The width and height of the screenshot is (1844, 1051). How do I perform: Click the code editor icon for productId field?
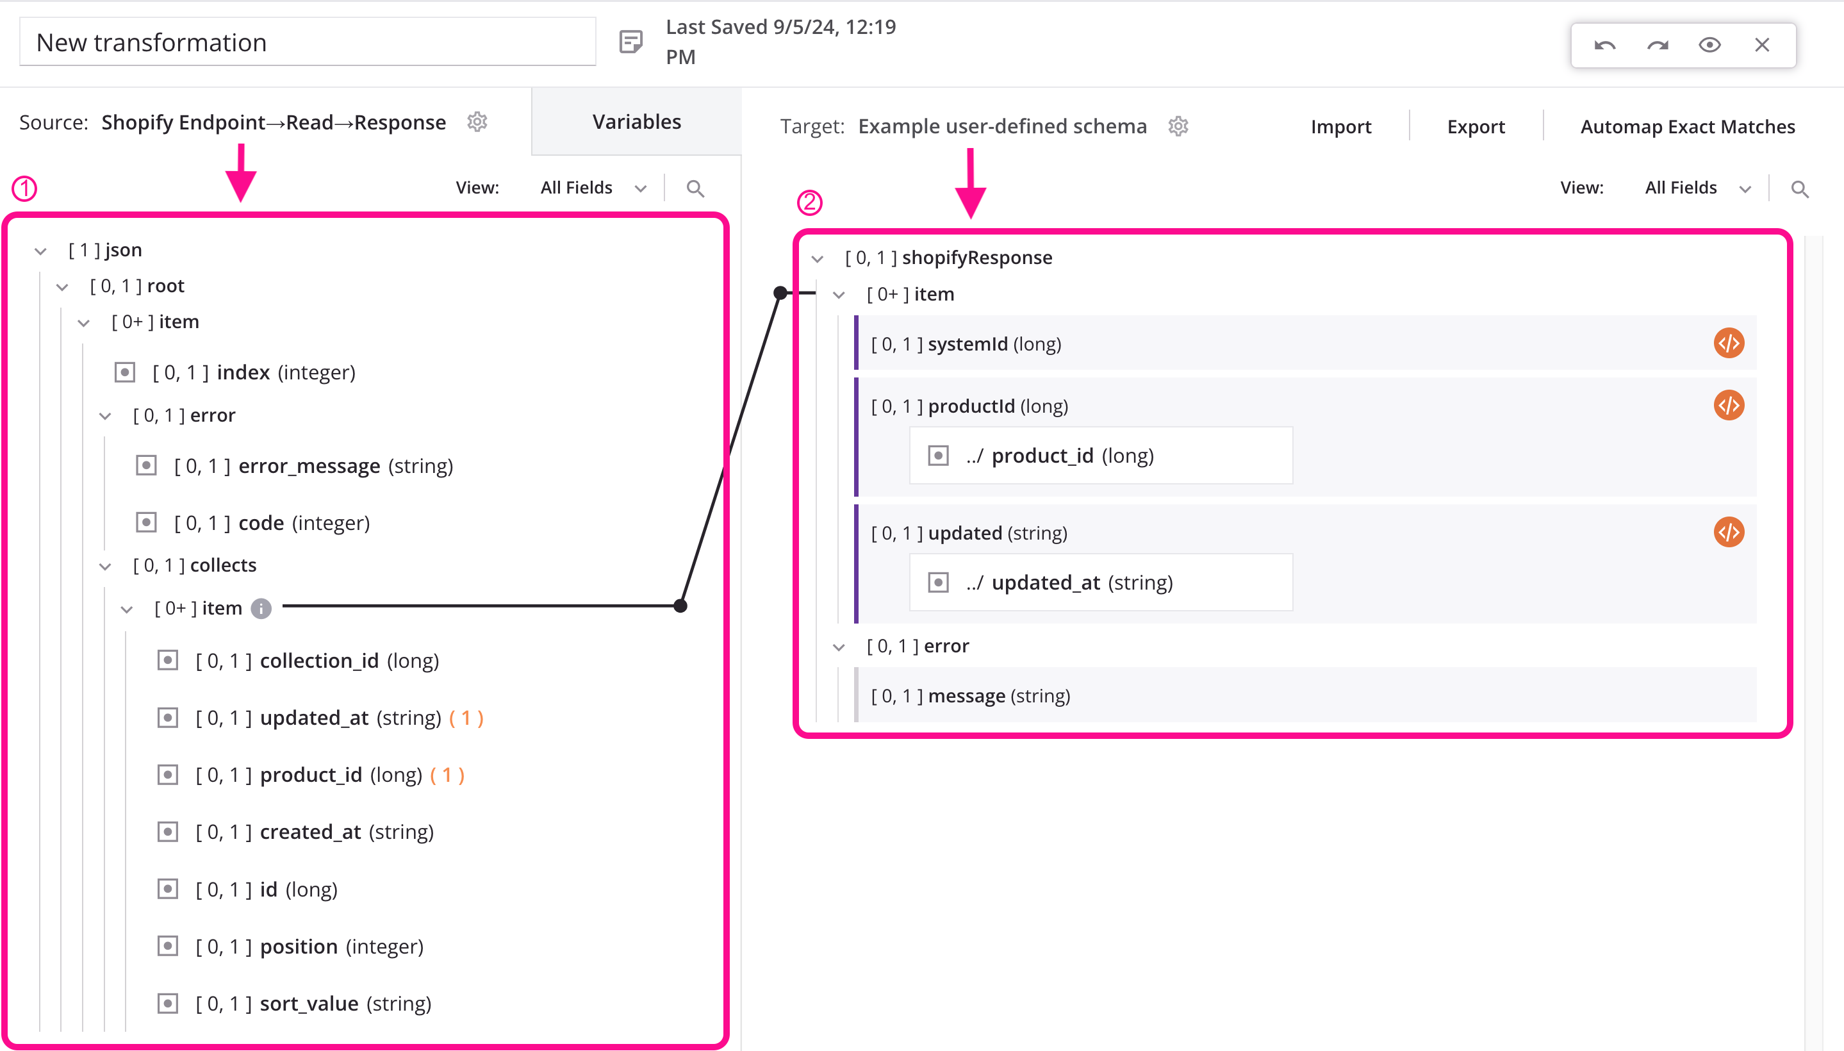[x=1727, y=405]
